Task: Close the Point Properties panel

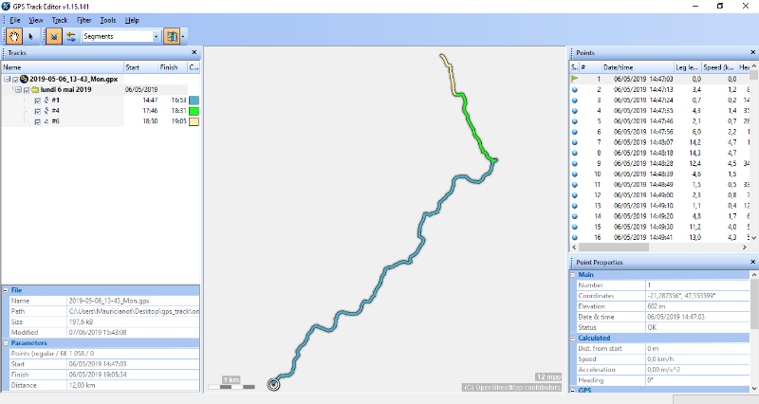Action: point(752,262)
